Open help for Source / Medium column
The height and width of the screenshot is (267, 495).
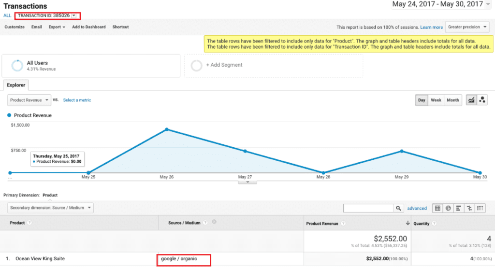click(205, 223)
